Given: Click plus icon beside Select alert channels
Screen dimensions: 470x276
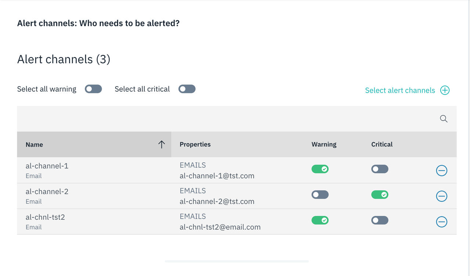Looking at the screenshot, I should pyautogui.click(x=445, y=90).
